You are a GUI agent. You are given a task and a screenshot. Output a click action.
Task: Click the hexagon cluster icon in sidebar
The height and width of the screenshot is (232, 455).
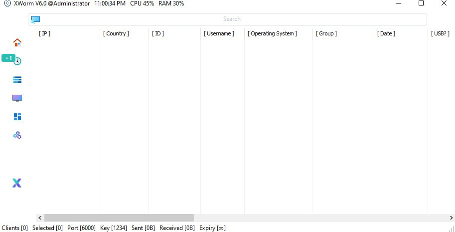click(x=17, y=135)
